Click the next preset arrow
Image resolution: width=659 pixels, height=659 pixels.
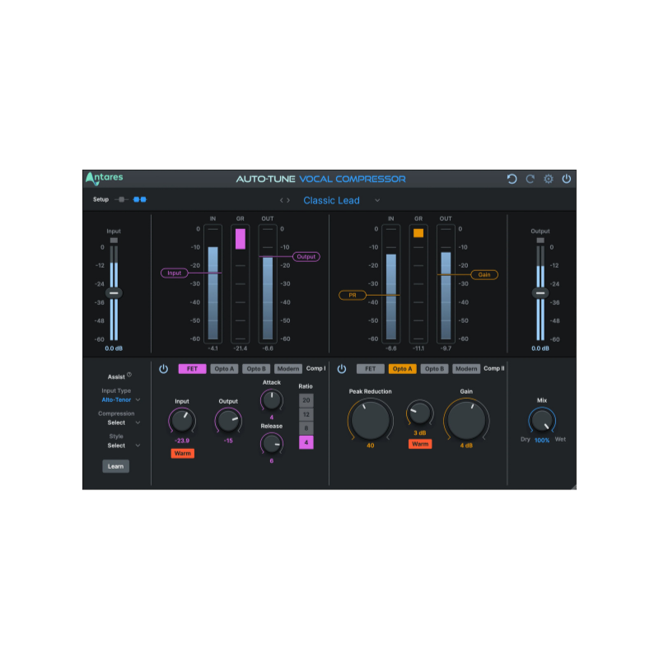click(287, 199)
